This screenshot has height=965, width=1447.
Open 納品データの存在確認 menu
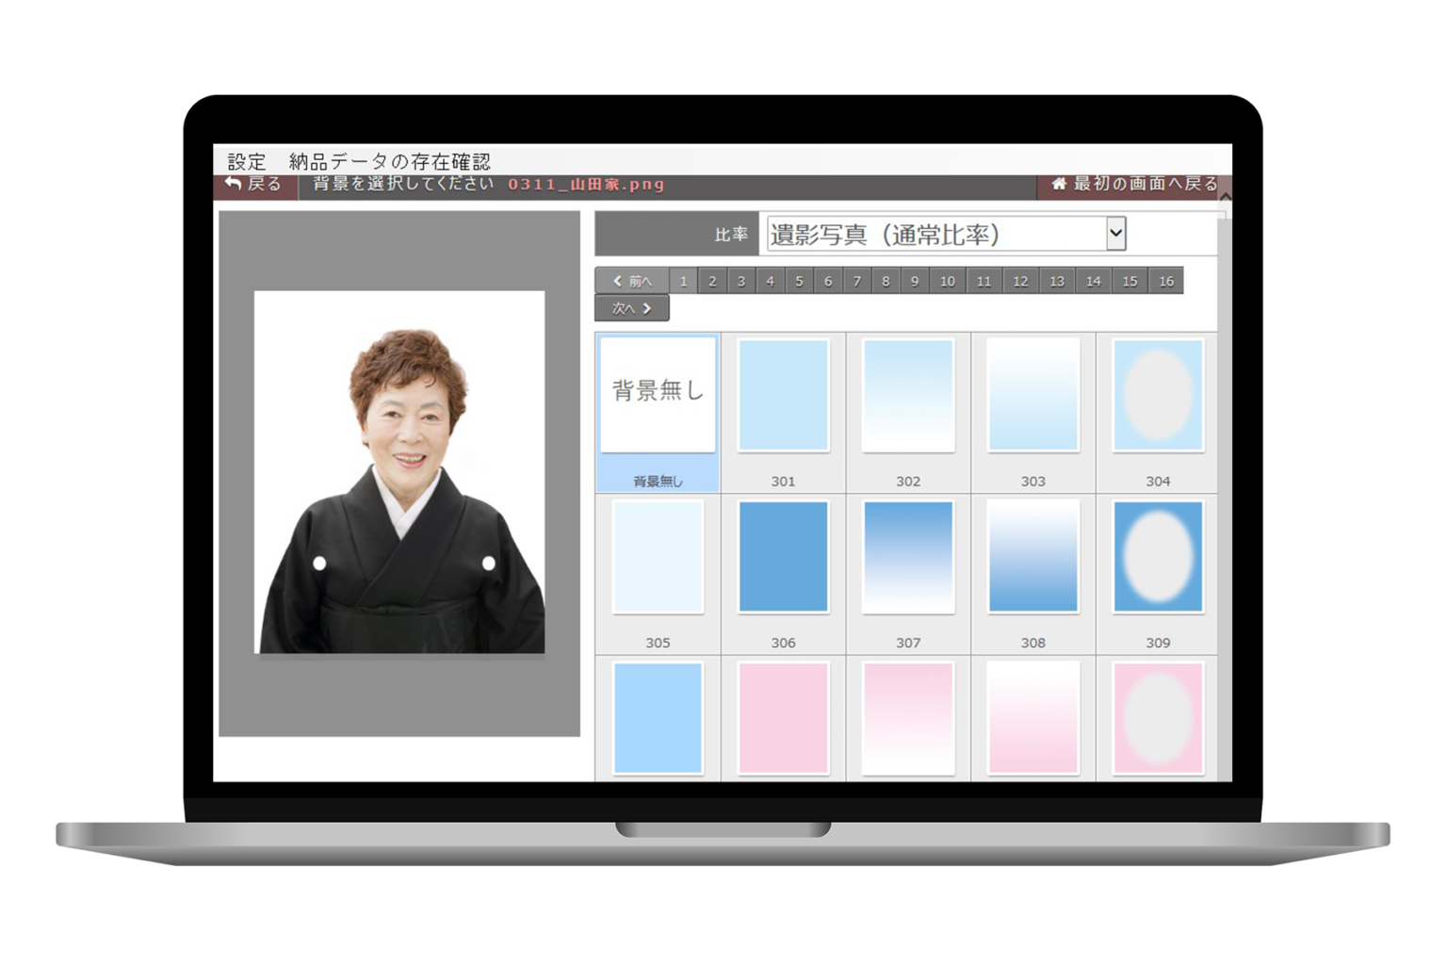tap(389, 161)
